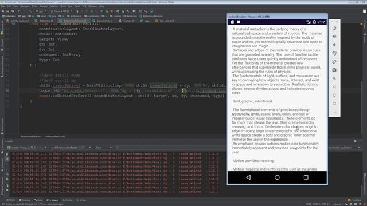Open the VCS menu

click(x=84, y=6)
